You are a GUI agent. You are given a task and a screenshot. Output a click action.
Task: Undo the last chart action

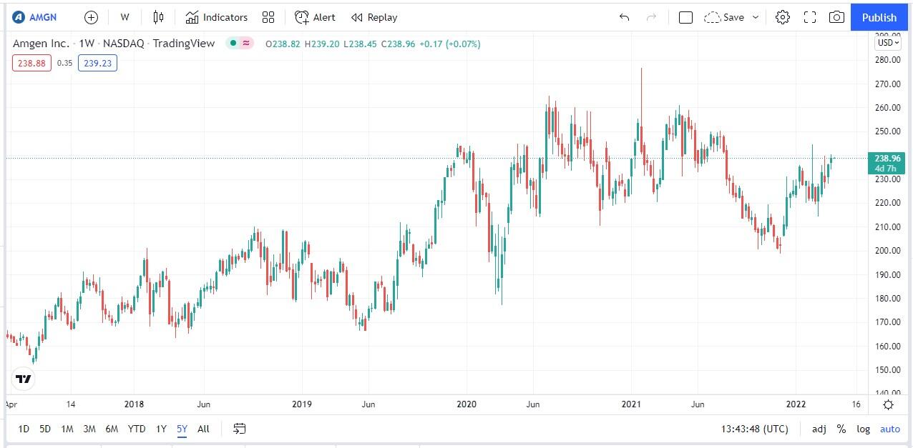tap(625, 17)
